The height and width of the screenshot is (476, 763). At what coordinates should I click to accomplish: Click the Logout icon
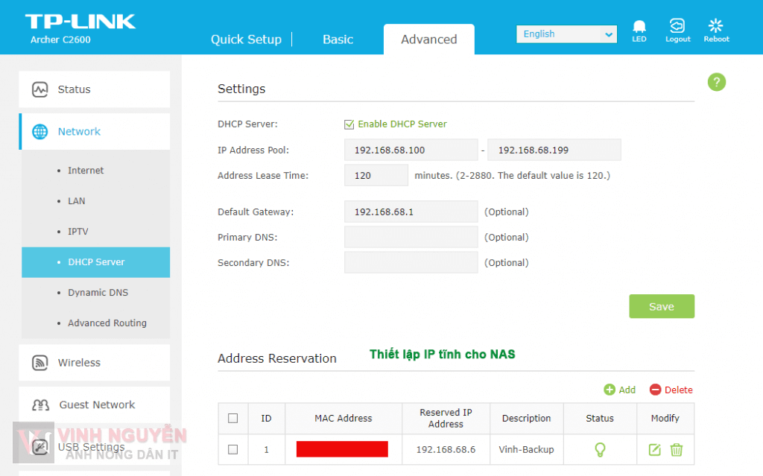click(677, 27)
